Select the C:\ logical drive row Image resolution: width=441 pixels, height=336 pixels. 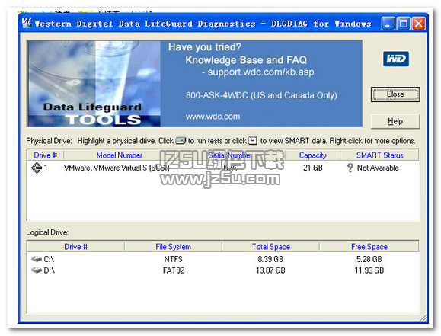coord(223,259)
